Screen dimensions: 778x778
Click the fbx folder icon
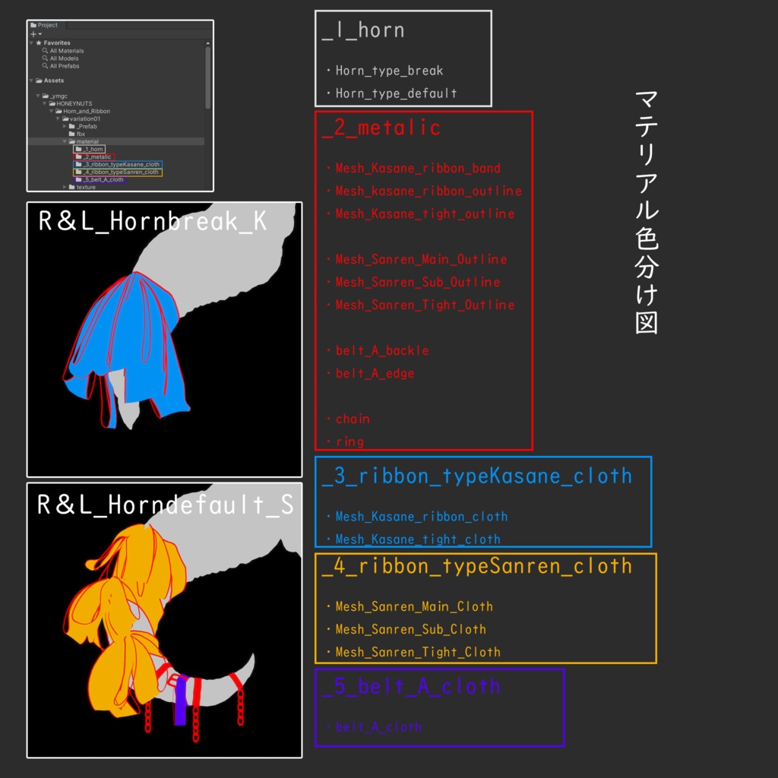(x=72, y=134)
